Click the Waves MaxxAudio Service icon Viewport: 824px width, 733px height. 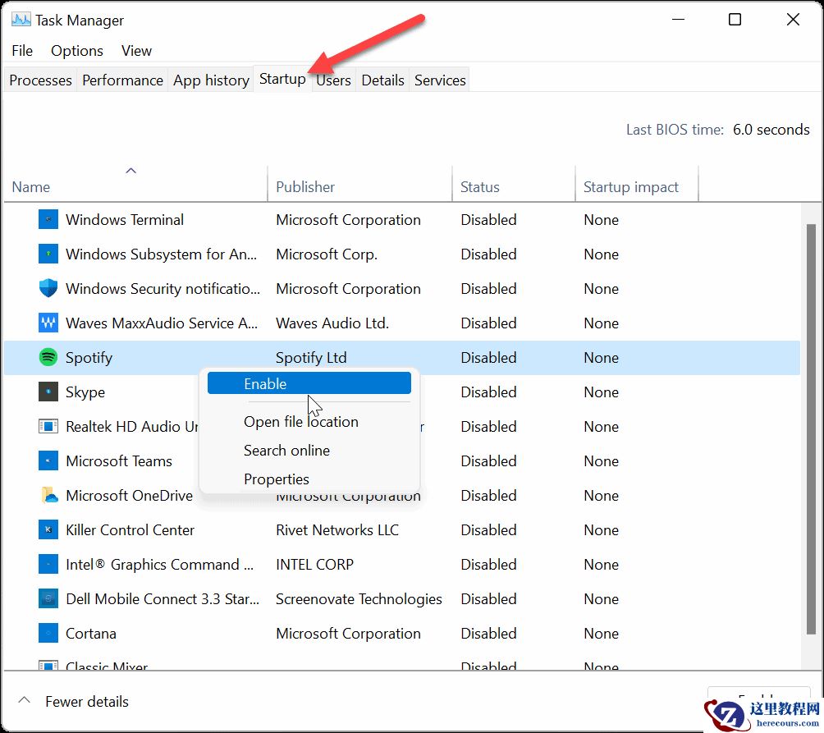[48, 323]
